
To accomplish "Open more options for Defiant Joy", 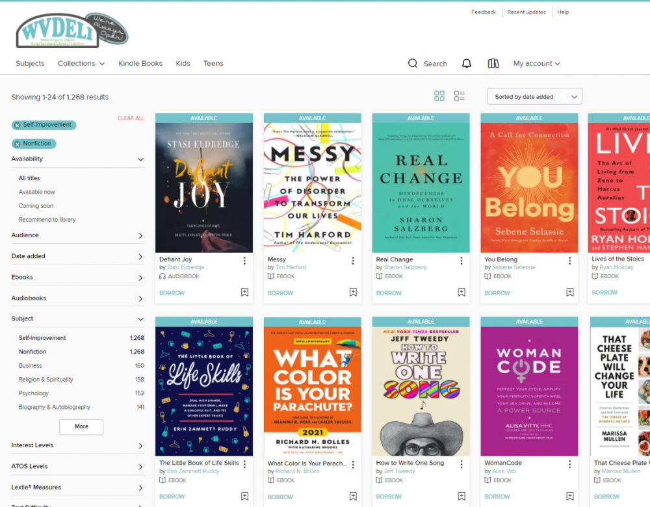I will (x=244, y=261).
